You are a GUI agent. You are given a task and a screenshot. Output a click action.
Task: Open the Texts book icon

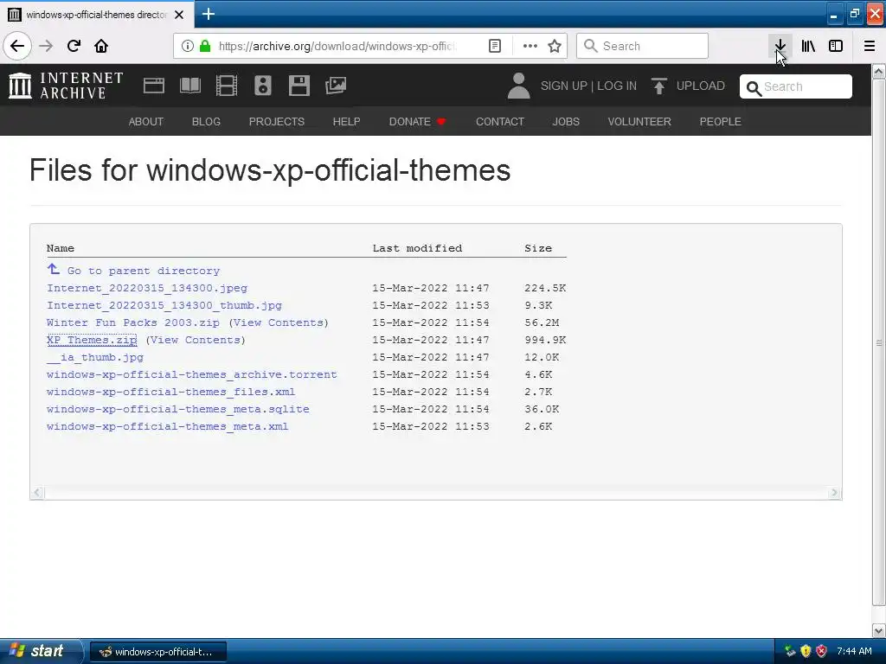pyautogui.click(x=189, y=86)
